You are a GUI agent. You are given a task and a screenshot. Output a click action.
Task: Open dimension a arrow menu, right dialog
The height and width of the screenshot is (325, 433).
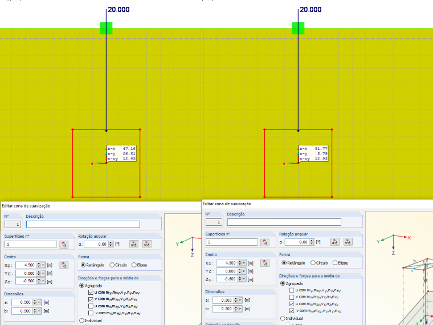point(240,300)
